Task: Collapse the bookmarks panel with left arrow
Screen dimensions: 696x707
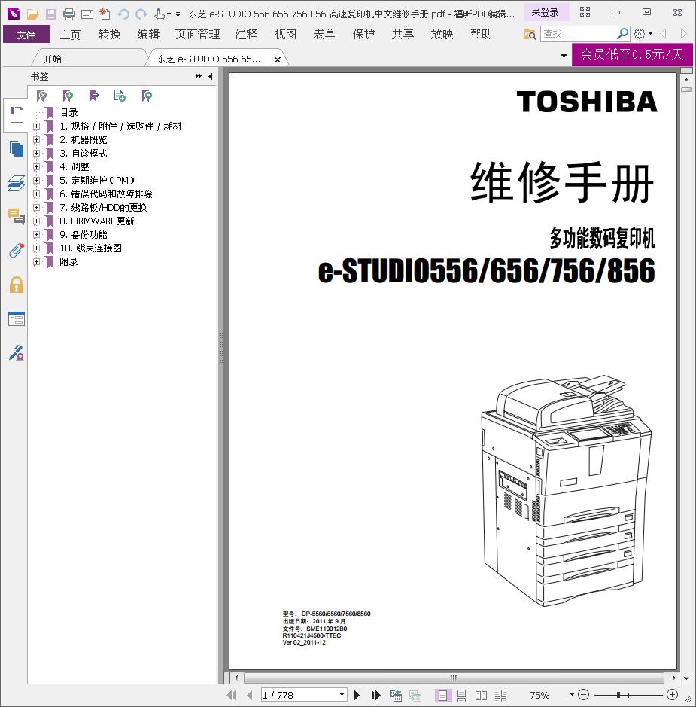Action: tap(211, 76)
